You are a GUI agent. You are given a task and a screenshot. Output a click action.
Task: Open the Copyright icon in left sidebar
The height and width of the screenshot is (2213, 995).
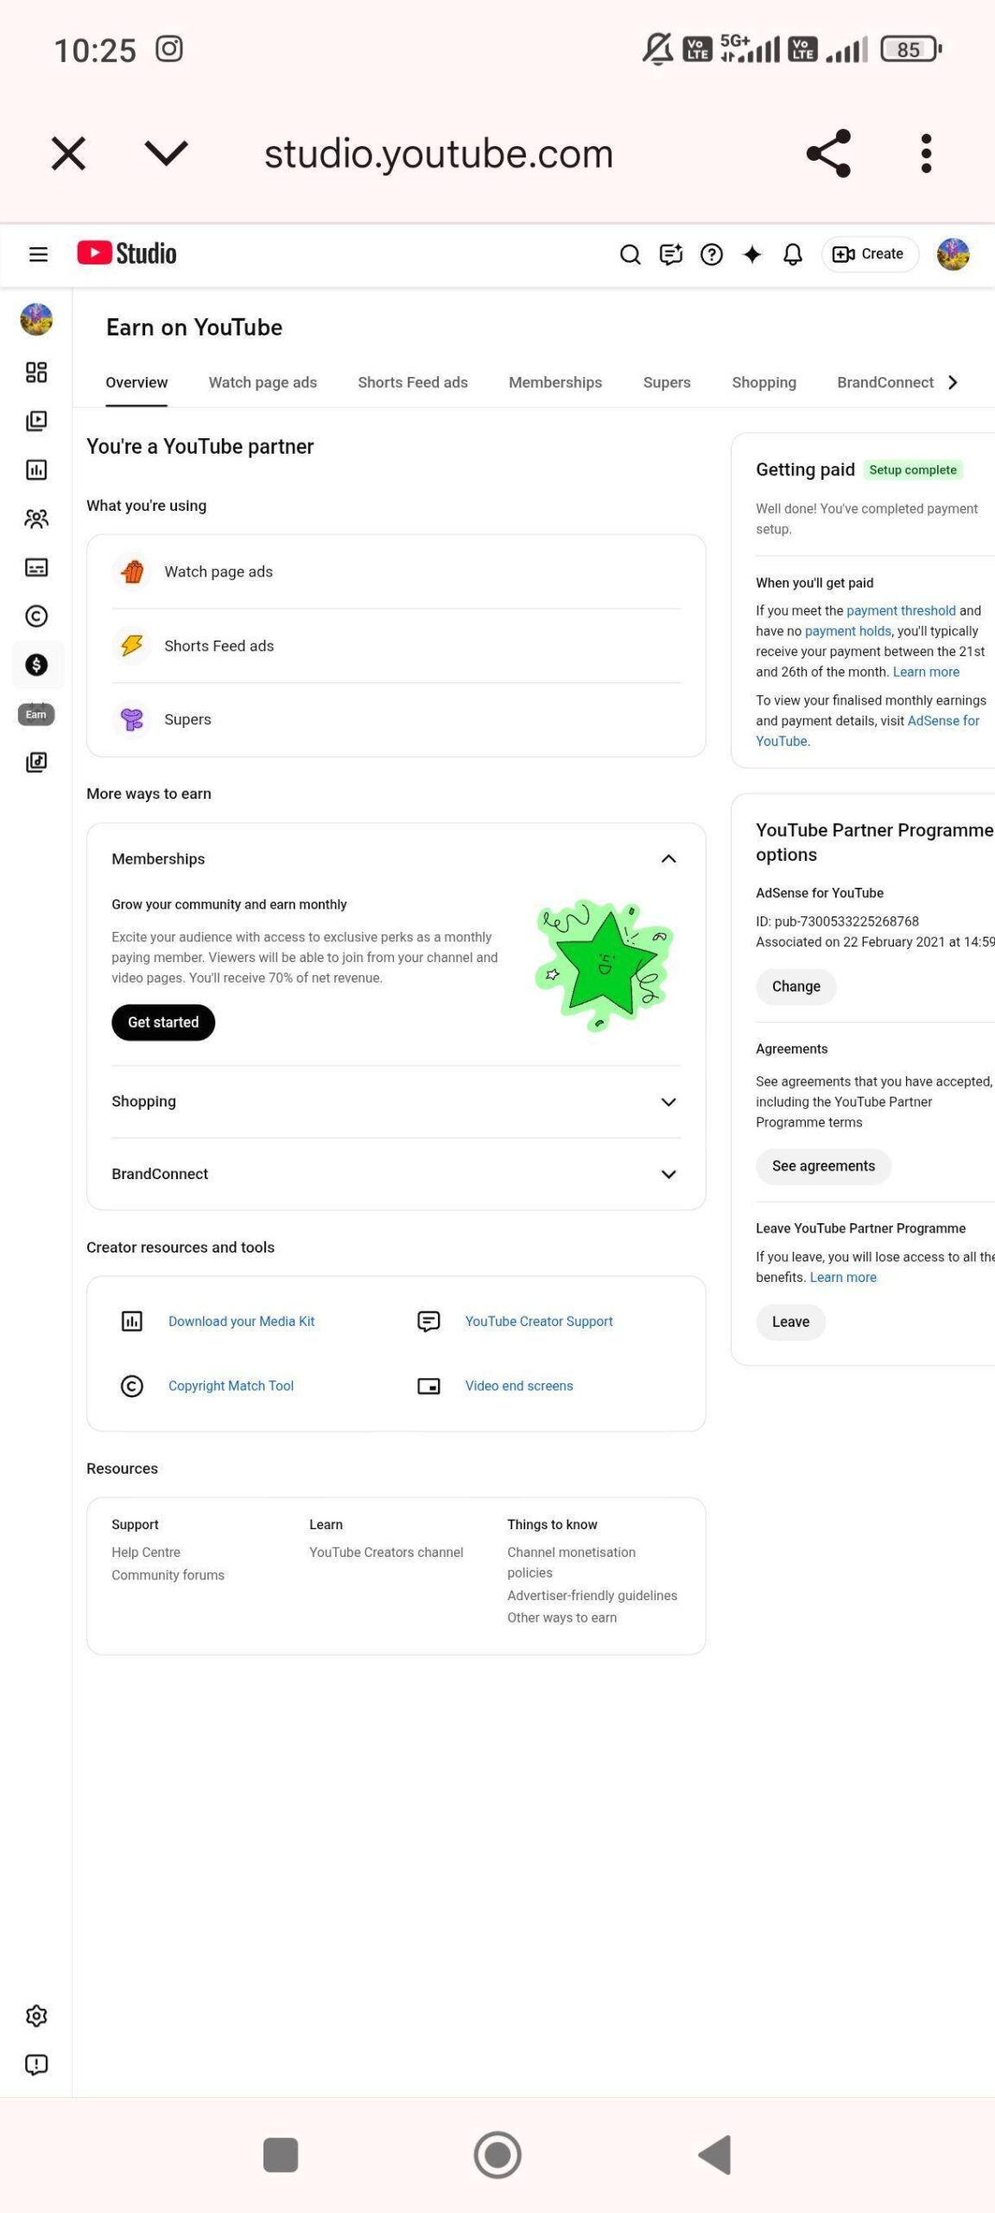[x=36, y=616]
